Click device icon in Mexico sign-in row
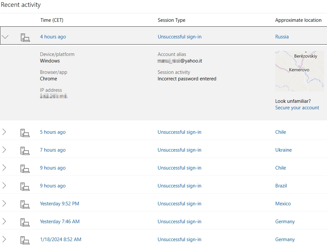Viewport: 327px width, 246px height. [x=25, y=204]
